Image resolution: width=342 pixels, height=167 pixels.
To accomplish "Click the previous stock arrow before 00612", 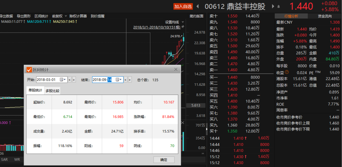I will 198,6.
